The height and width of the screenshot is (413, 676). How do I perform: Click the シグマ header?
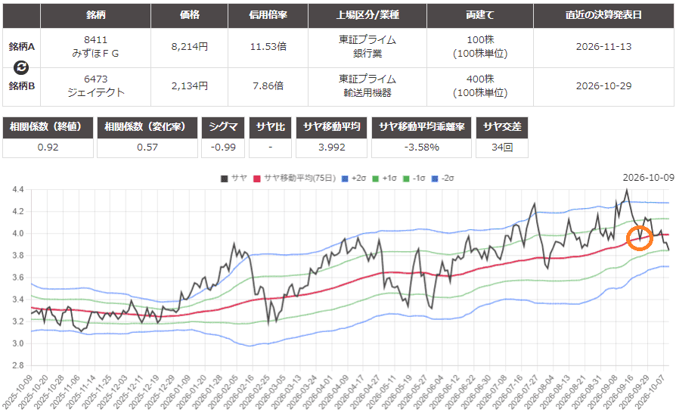[223, 127]
